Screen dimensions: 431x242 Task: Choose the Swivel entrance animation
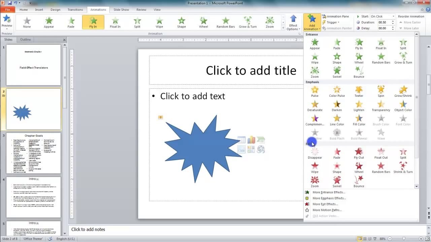[x=337, y=72]
